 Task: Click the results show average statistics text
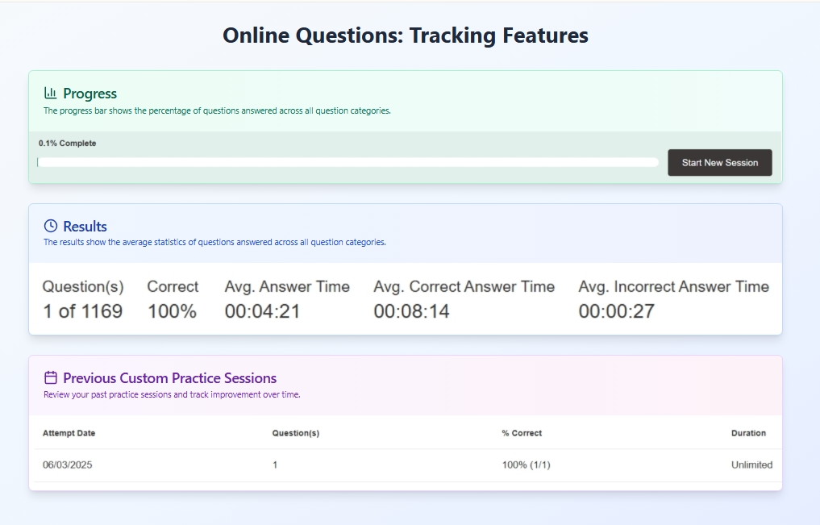[214, 242]
